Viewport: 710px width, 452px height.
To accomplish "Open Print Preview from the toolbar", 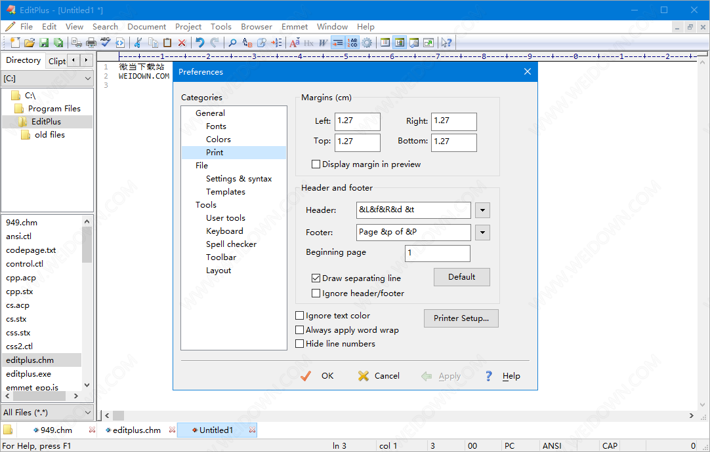I will click(x=77, y=43).
